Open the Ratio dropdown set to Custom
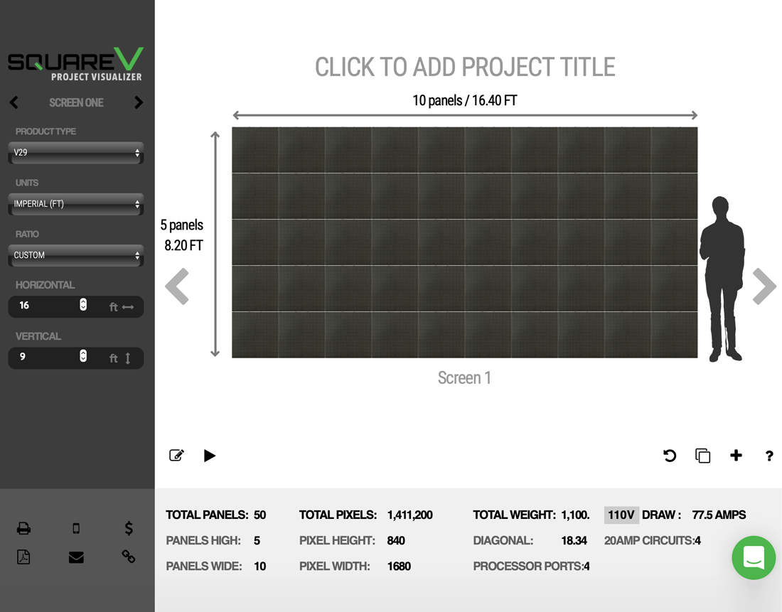The width and height of the screenshot is (782, 612). point(75,255)
